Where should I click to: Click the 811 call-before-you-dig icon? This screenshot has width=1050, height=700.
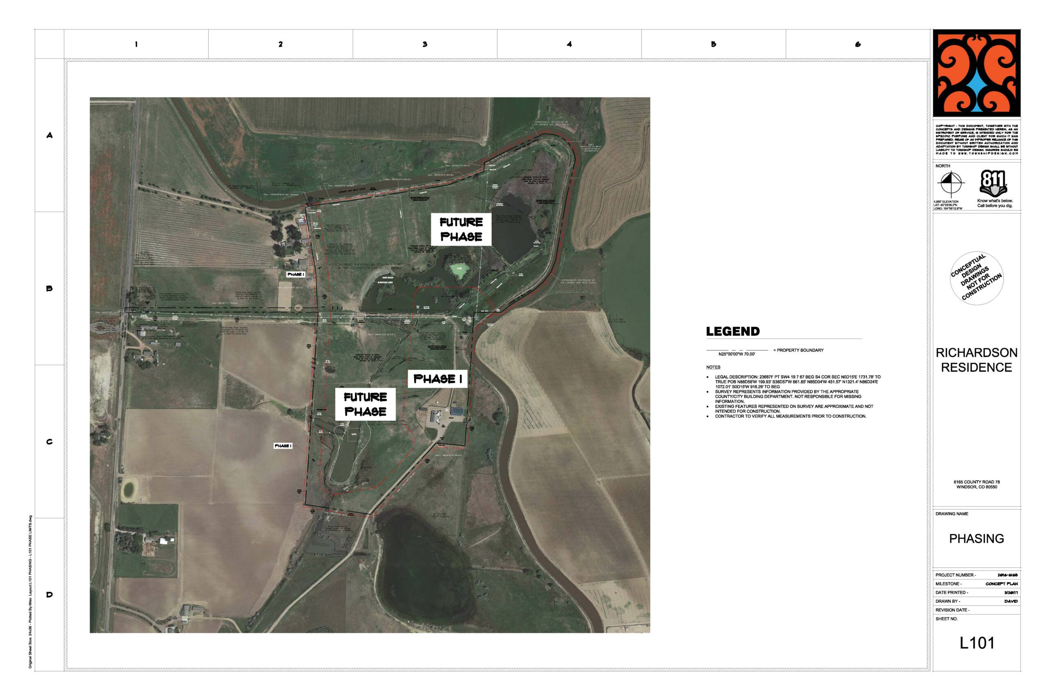tap(994, 183)
